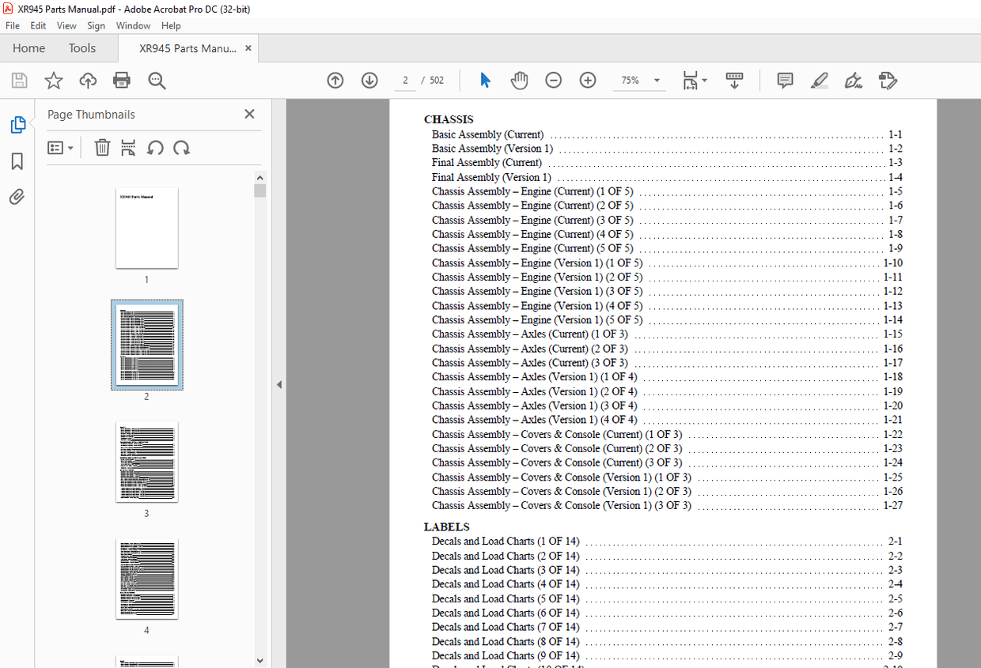Switch to the Tools tab
981x668 pixels.
(81, 48)
